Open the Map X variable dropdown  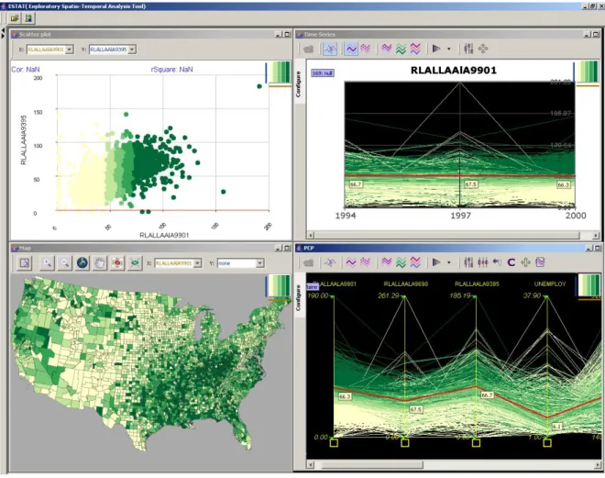[x=197, y=263]
